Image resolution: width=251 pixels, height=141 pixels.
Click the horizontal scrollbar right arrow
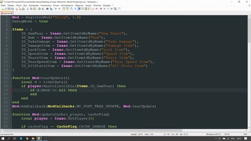pos(246,130)
